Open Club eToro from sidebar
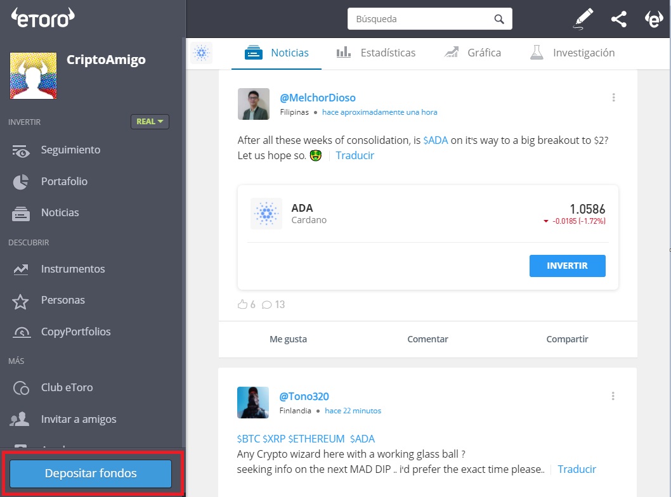This screenshot has width=671, height=497. [67, 387]
